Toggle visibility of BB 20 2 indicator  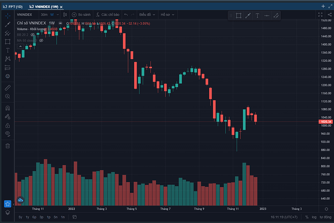[x=33, y=35]
